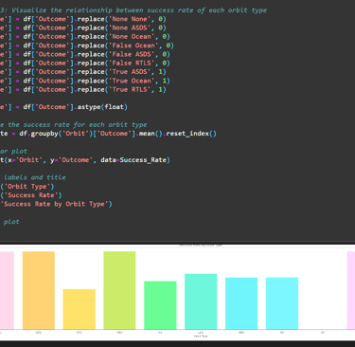Viewport: 355px width, 347px height.
Task: Click the lime green tall bar
Action: point(119,290)
